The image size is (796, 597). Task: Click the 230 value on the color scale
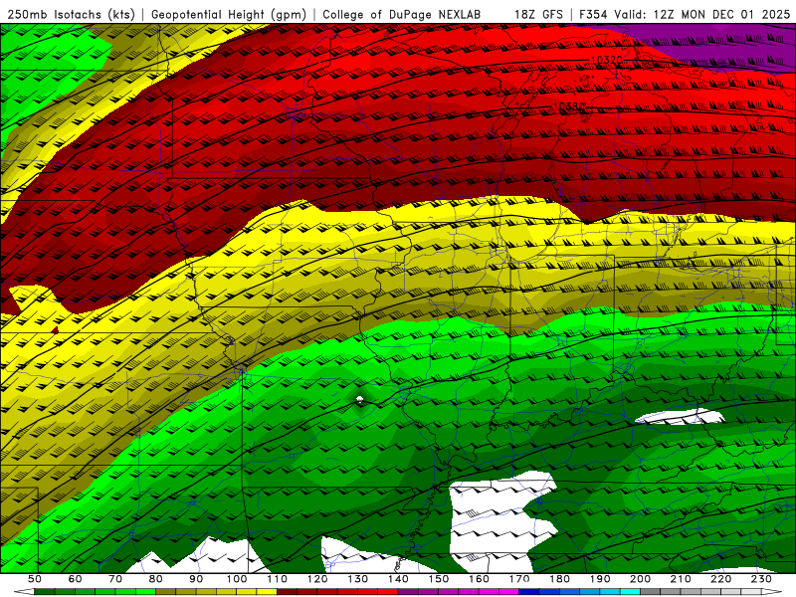761,579
